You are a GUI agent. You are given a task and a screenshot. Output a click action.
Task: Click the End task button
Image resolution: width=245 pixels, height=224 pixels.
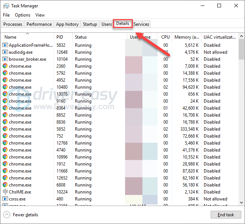(226, 215)
